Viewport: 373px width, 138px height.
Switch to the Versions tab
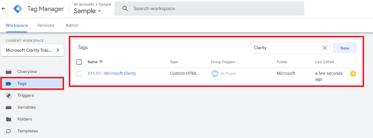(46, 25)
